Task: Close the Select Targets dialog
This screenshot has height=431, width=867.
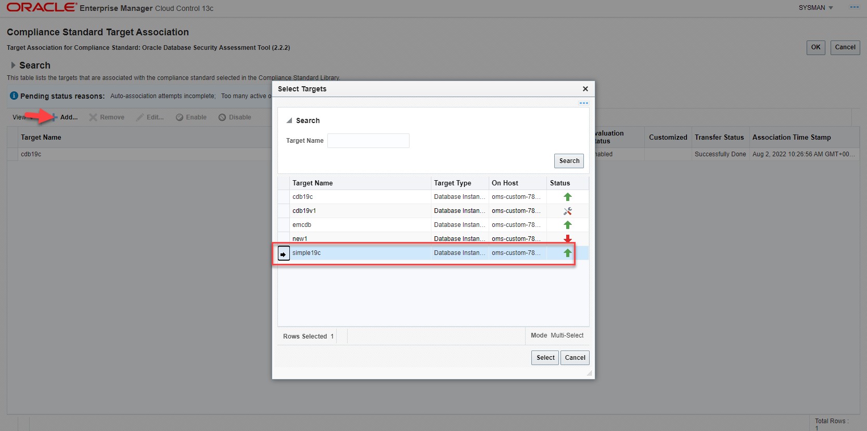Action: pos(585,89)
